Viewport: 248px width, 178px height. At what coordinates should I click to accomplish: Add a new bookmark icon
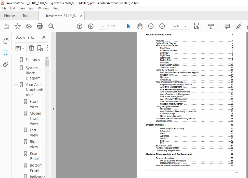click(x=40, y=48)
